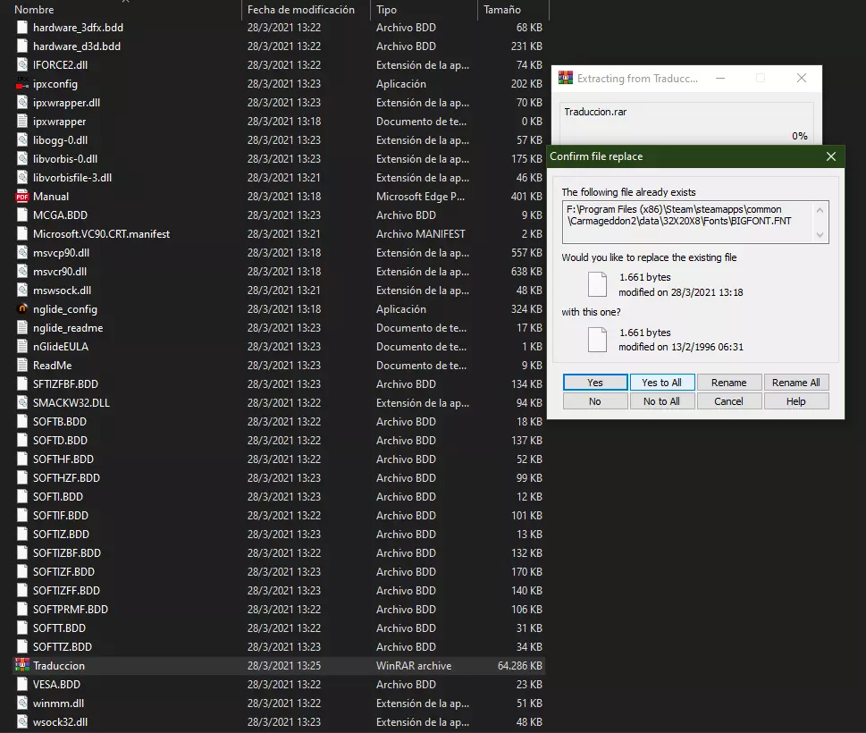Click the file path scrollbar up arrow

click(820, 210)
